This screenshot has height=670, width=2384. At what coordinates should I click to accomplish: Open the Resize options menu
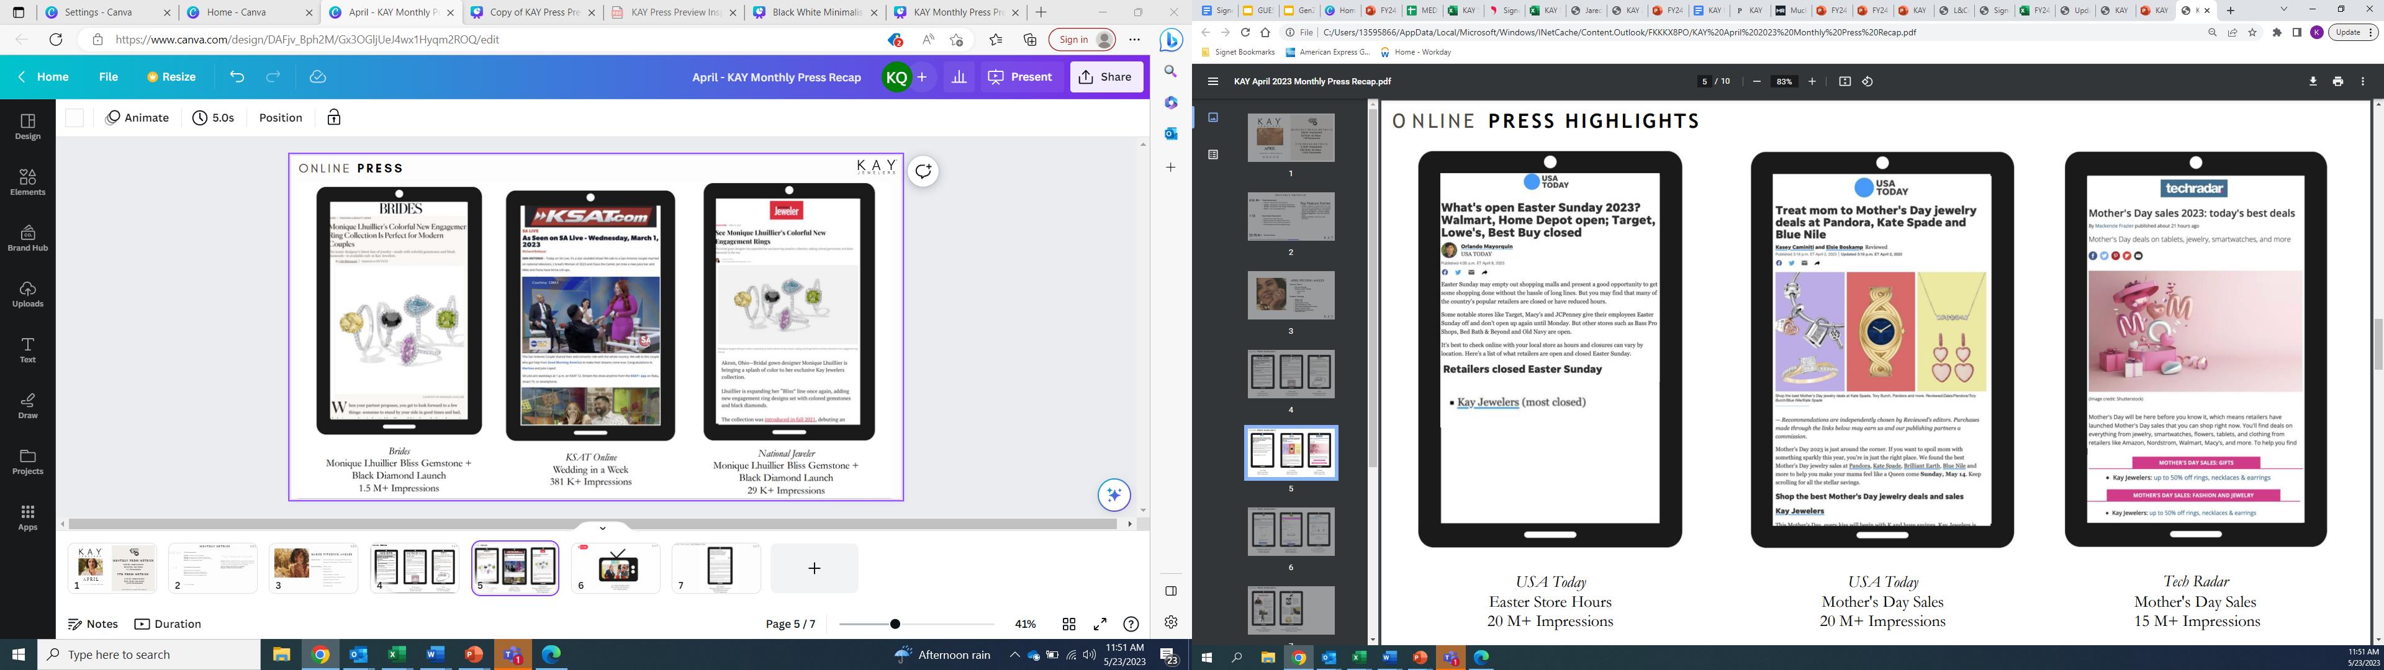pyautogui.click(x=172, y=77)
